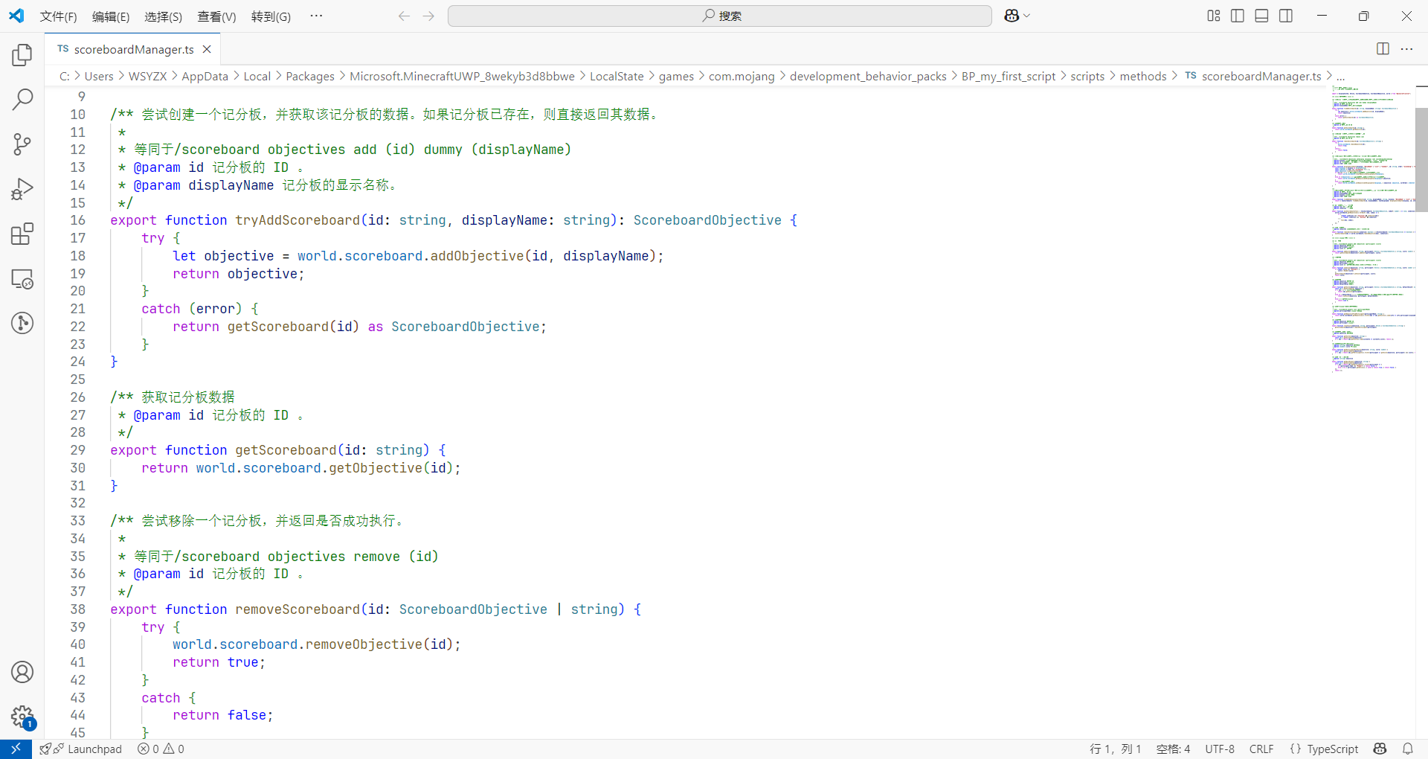
Task: Close the scoreboardManager.ts tab
Action: [207, 49]
